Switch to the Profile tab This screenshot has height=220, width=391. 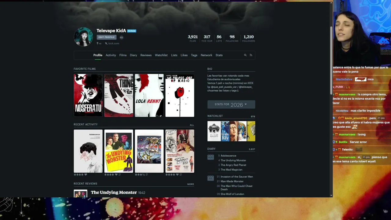click(98, 55)
